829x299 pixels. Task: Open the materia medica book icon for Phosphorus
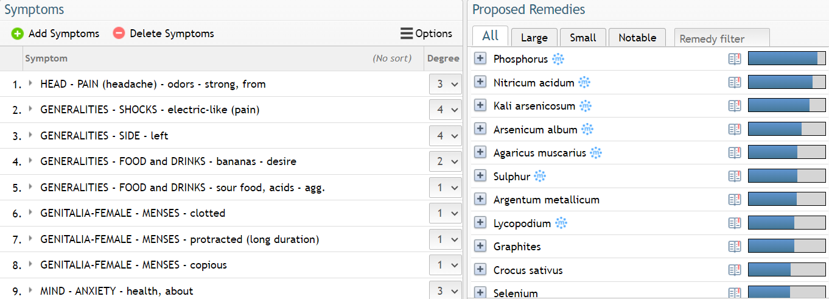pyautogui.click(x=735, y=59)
